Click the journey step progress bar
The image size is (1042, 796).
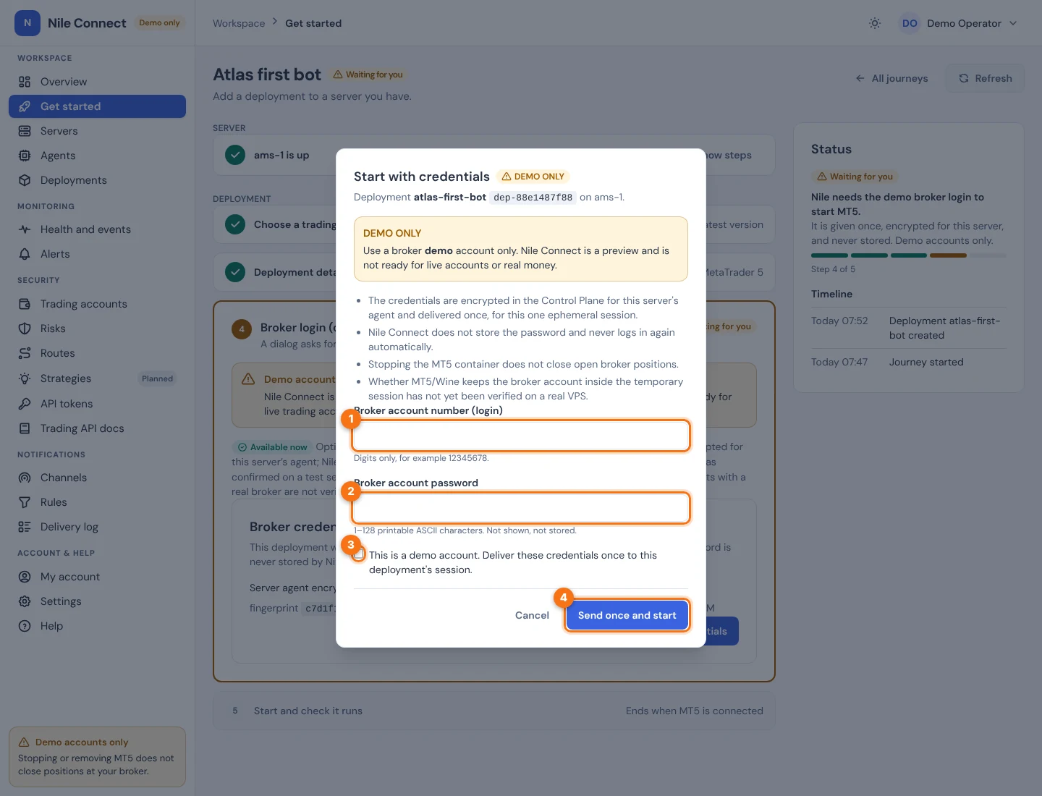[908, 255]
